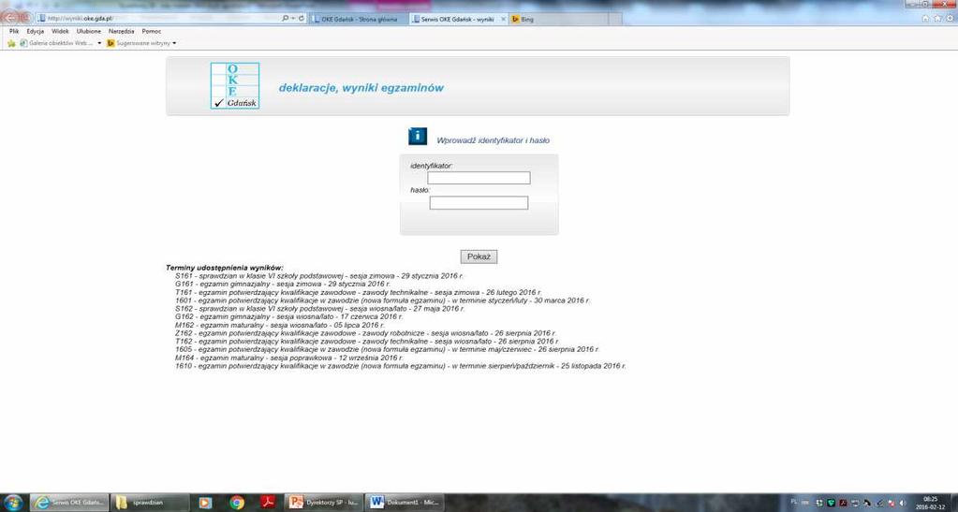Click the PL language indicator in tray
This screenshot has width=958, height=512.
coord(793,502)
